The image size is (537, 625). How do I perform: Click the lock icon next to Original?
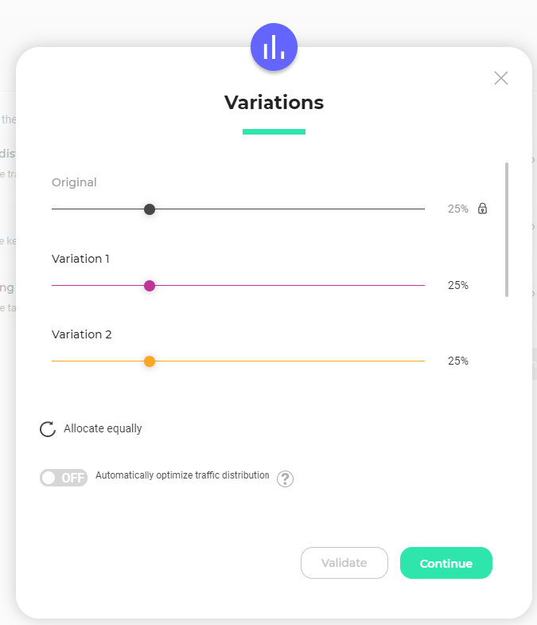point(482,209)
